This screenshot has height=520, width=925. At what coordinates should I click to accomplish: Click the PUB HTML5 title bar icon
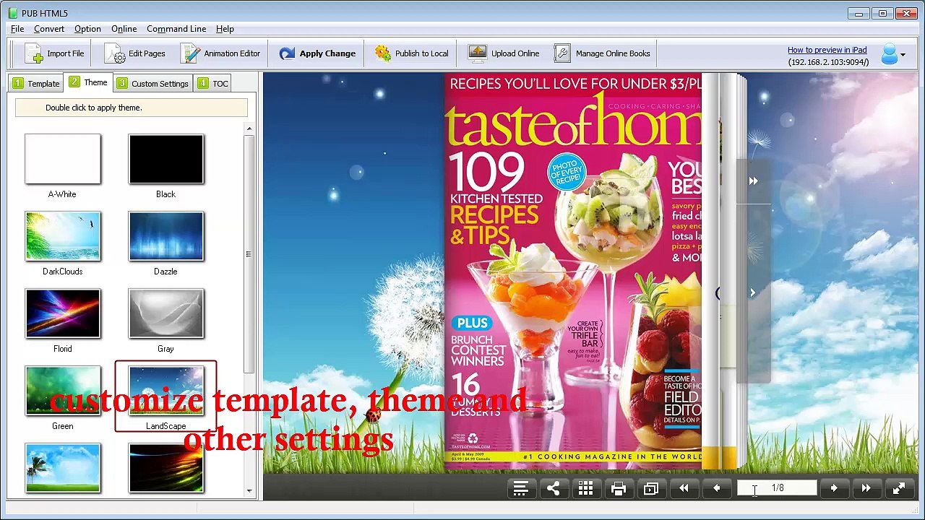pyautogui.click(x=13, y=13)
